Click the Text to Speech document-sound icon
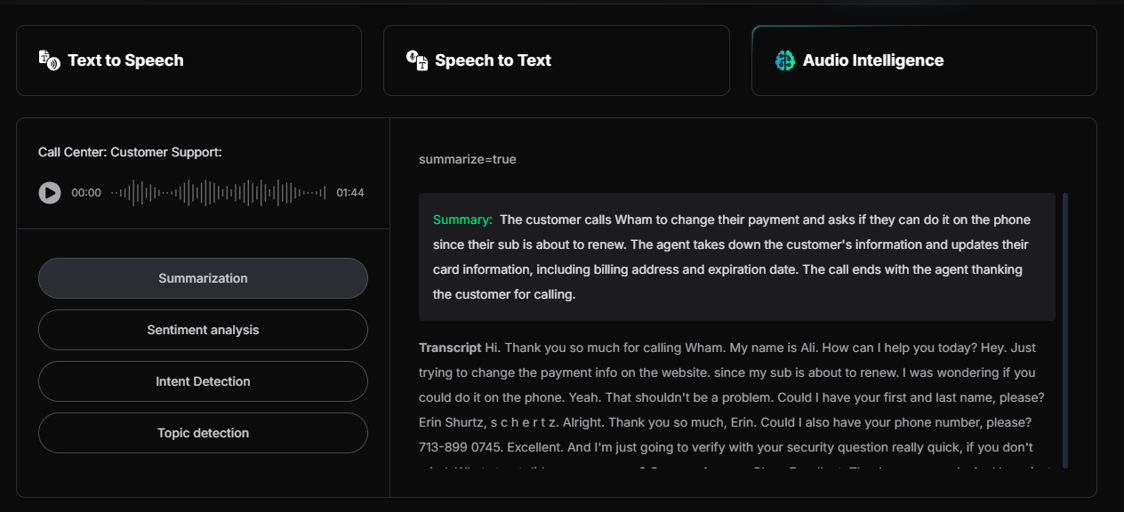Viewport: 1124px width, 512px height. tap(49, 60)
